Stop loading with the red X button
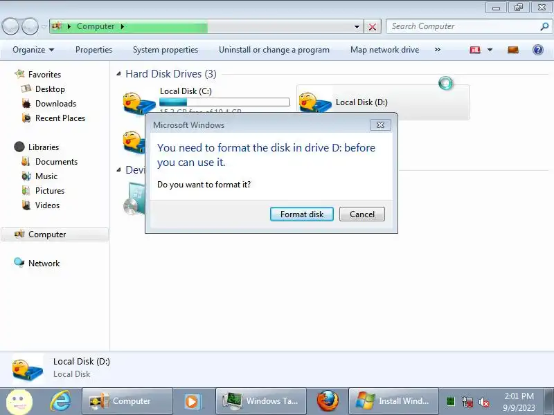The image size is (554, 415). point(373,27)
